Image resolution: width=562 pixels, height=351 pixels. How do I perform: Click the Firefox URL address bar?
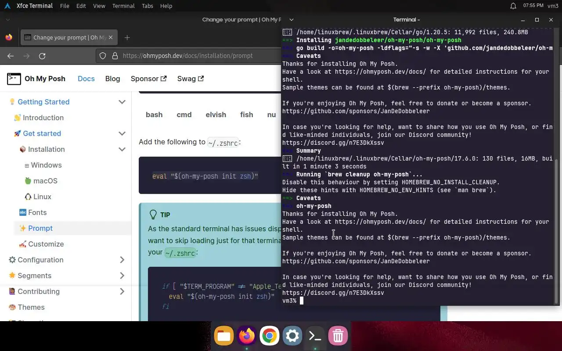(x=187, y=56)
